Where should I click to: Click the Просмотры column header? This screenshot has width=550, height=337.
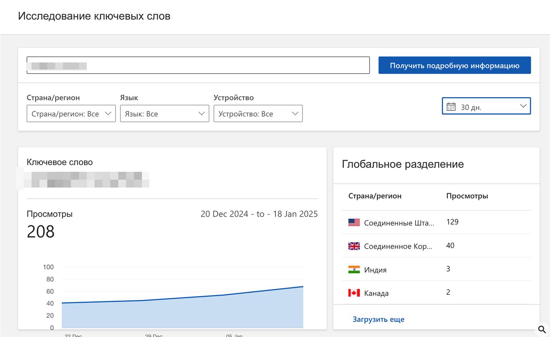tap(467, 196)
